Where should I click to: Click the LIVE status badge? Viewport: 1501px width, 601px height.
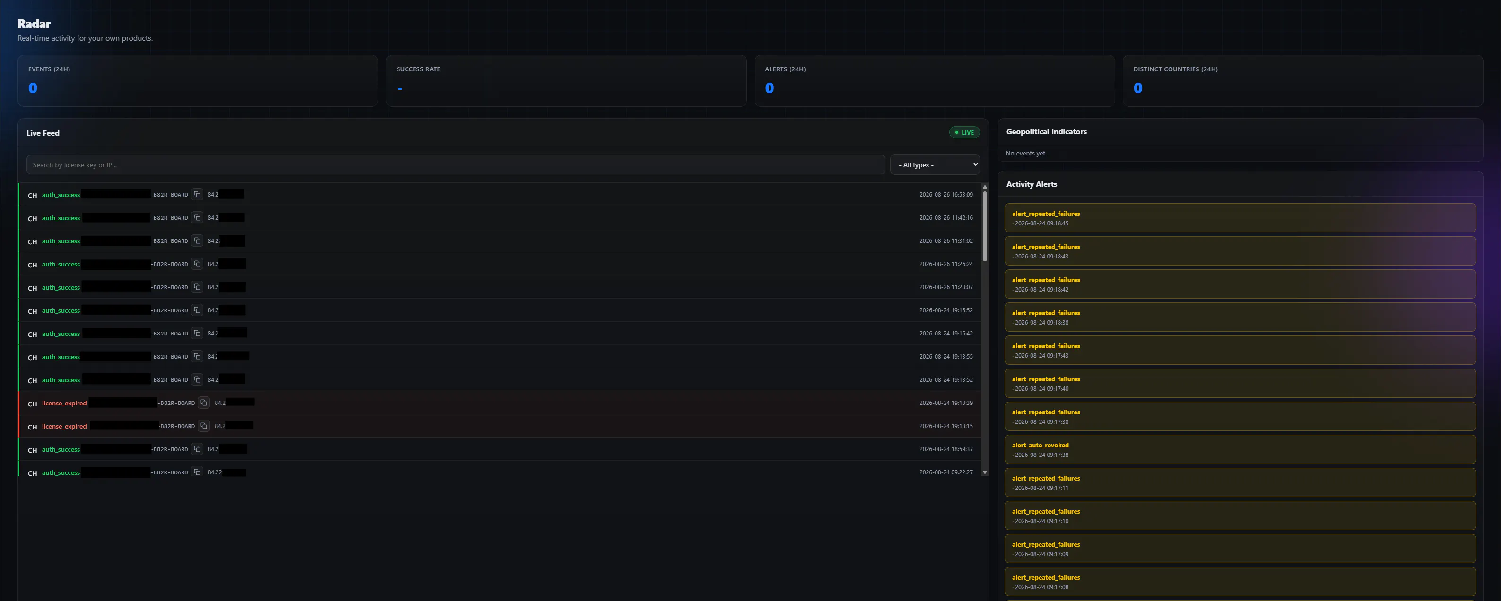964,133
